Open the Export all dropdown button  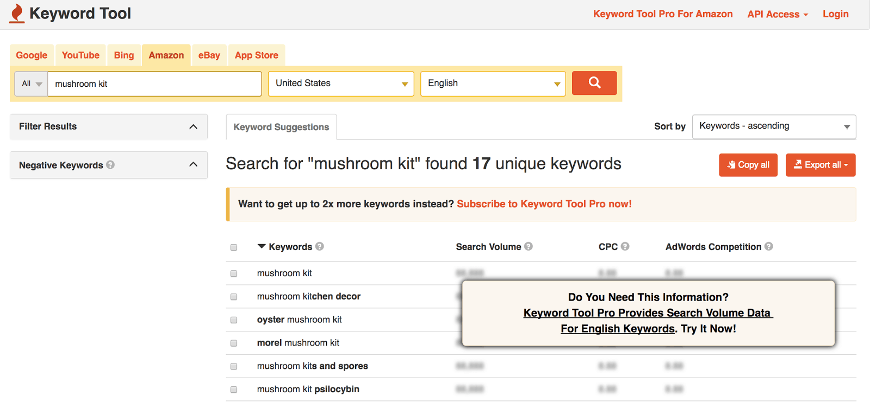(x=821, y=165)
